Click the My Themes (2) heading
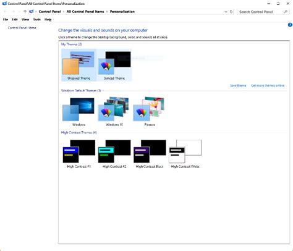 (72, 45)
